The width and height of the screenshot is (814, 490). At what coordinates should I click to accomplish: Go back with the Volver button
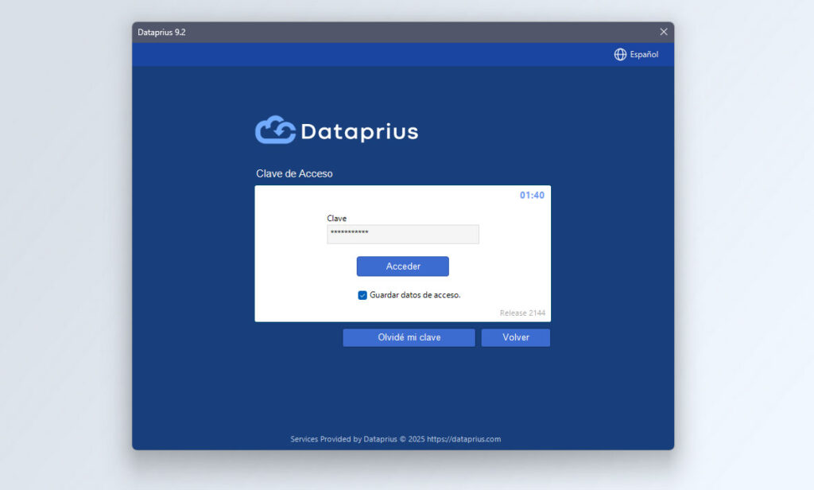[515, 337]
